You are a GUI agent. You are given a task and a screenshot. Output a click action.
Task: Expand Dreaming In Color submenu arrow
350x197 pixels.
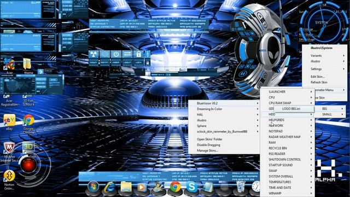(x=258, y=109)
